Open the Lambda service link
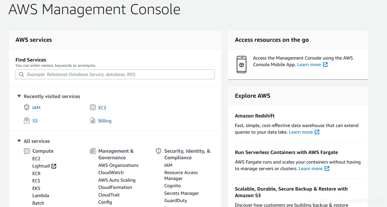387x207 pixels. pos(41,195)
